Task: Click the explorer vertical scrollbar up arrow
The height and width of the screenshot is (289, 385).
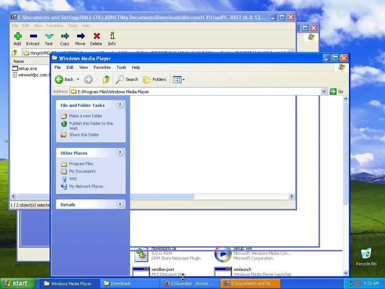Action: (346, 99)
